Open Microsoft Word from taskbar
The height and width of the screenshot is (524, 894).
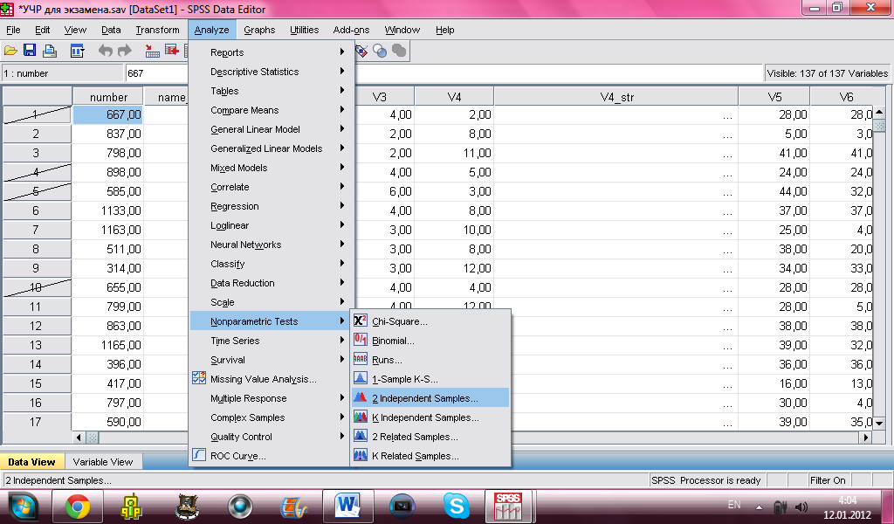click(x=348, y=507)
